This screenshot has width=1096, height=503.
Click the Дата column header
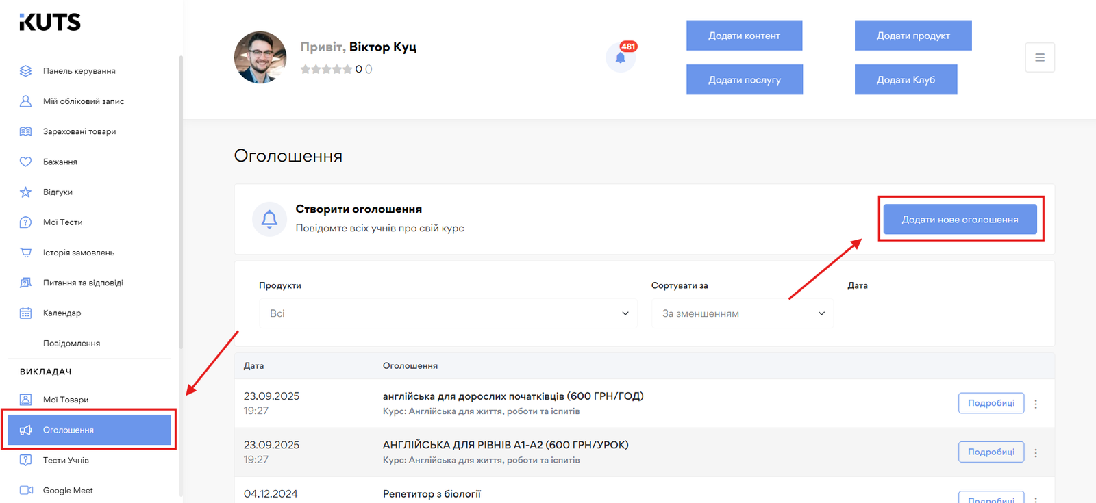point(253,365)
